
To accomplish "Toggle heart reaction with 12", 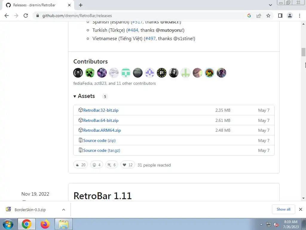I will [128, 165].
